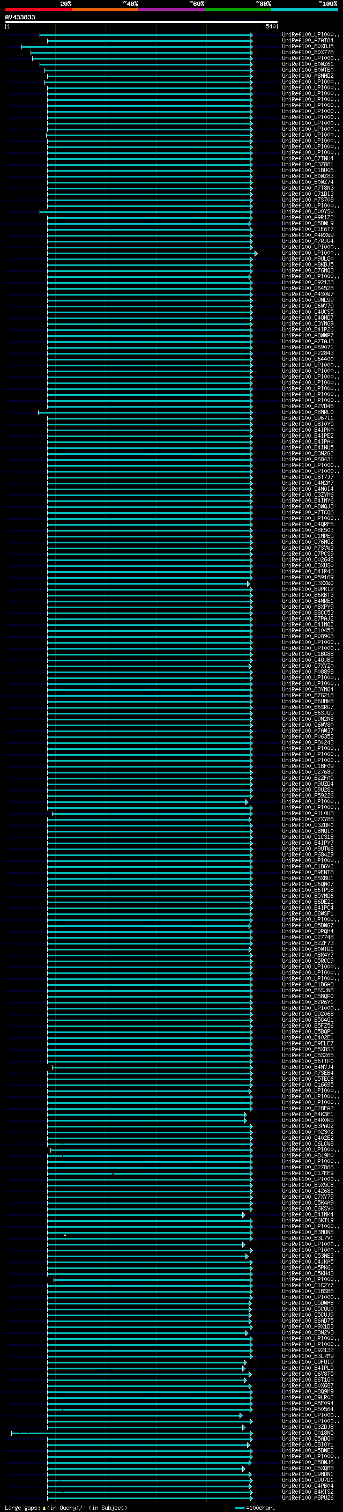Open hit UniRef100_Q3YMQ4
This screenshot has height=1512, width=343.
coord(307,690)
